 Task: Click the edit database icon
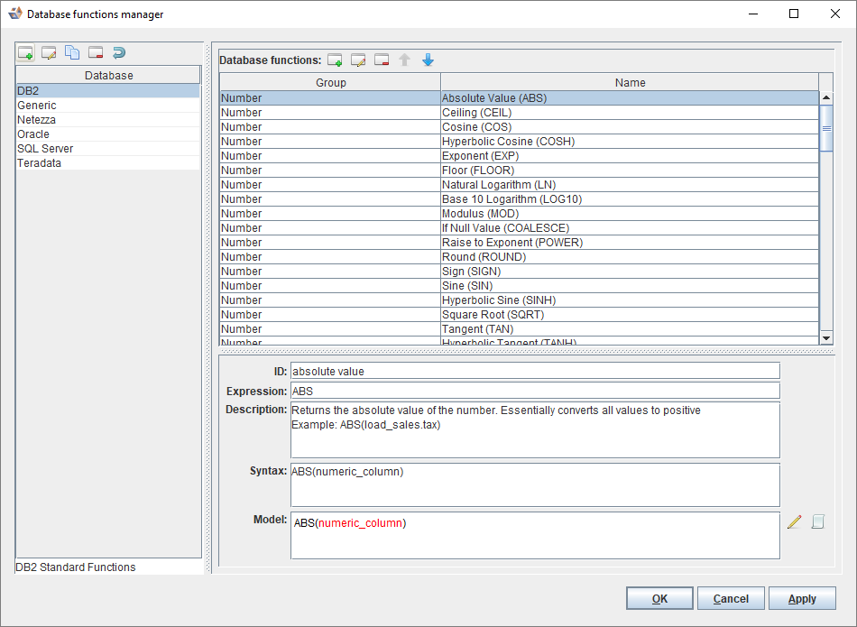click(49, 53)
